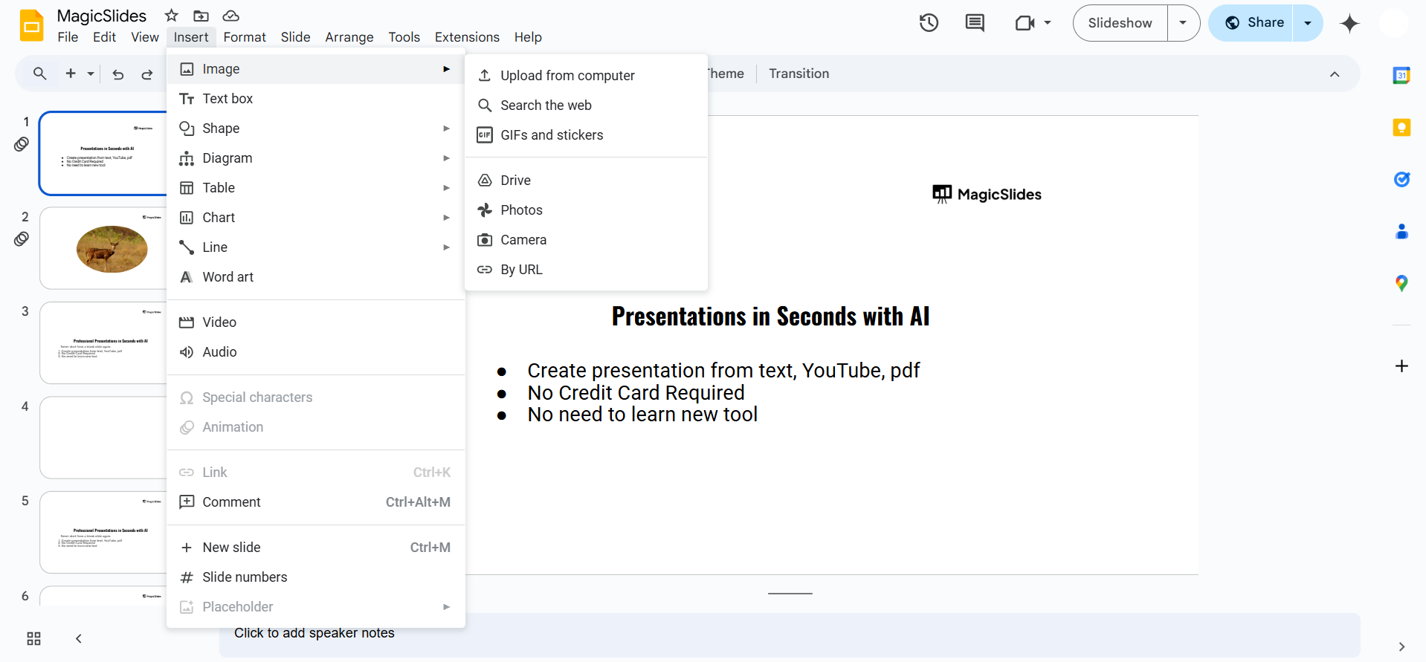Open Google Calendar side panel icon
Viewport: 1426px width, 662px height.
pos(1401,75)
